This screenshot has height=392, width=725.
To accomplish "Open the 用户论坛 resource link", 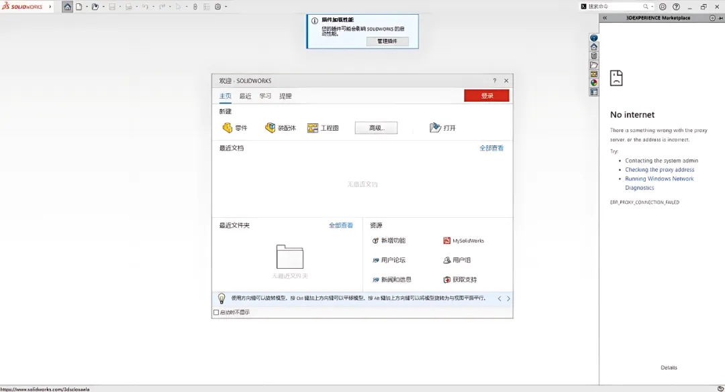I will [x=389, y=260].
